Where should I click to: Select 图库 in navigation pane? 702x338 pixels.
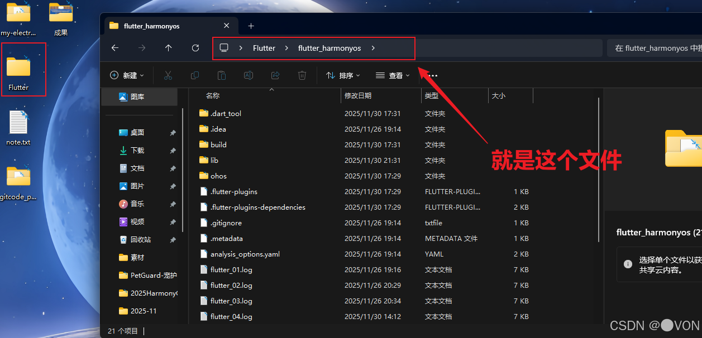[x=139, y=96]
